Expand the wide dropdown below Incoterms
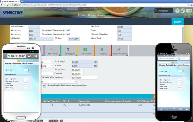Screen dimensions: 193x122 [75, 82]
